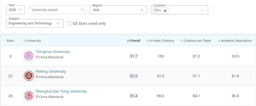Sort by University column arrow
Screen dimensions: 256x106
pos(25,41)
